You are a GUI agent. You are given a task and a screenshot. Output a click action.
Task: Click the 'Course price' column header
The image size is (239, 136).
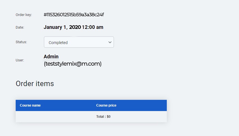point(106,105)
